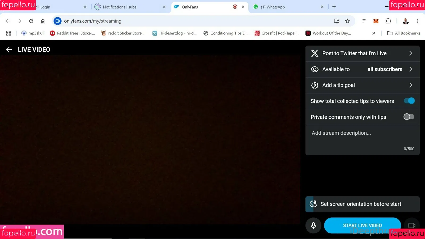Go back using Live Video arrow
This screenshot has width=425, height=239.
tap(9, 50)
